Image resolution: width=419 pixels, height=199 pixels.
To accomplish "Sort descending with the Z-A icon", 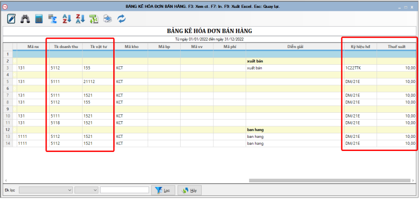I will coord(80,19).
